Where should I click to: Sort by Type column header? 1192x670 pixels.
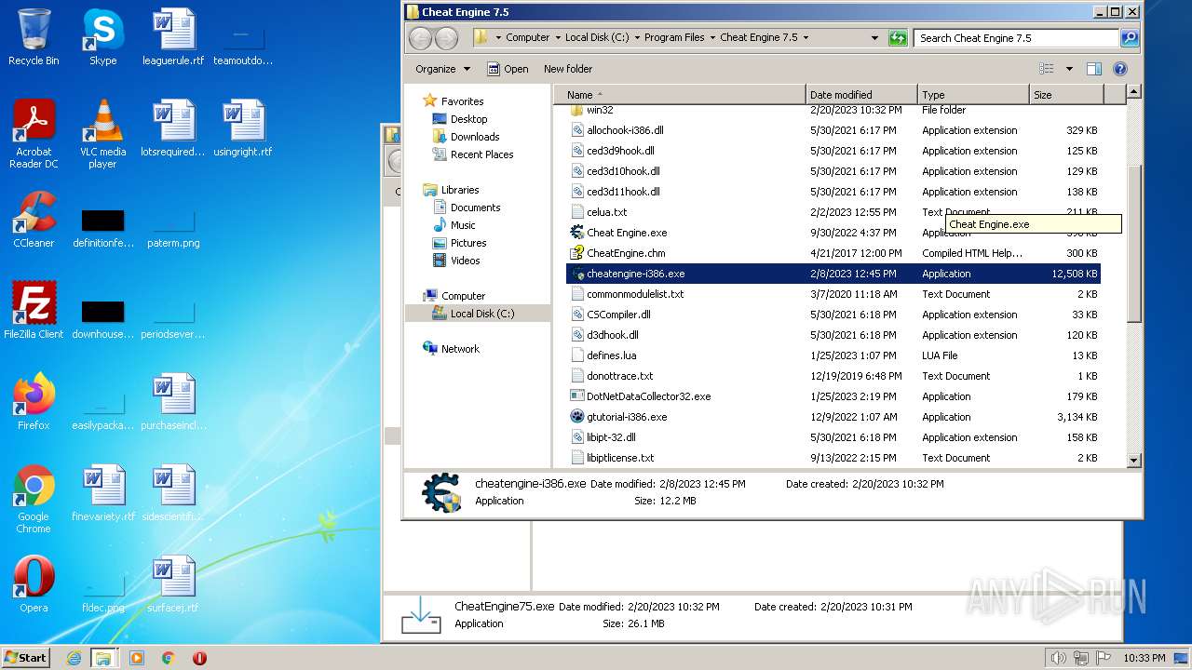click(973, 95)
